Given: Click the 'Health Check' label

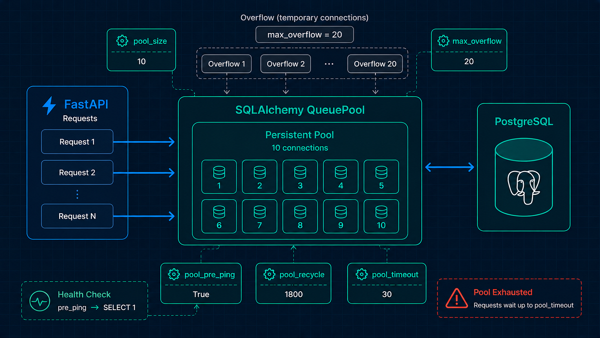Looking at the screenshot, I should [84, 294].
